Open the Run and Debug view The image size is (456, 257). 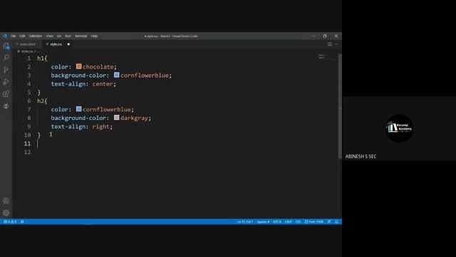pos(6,82)
